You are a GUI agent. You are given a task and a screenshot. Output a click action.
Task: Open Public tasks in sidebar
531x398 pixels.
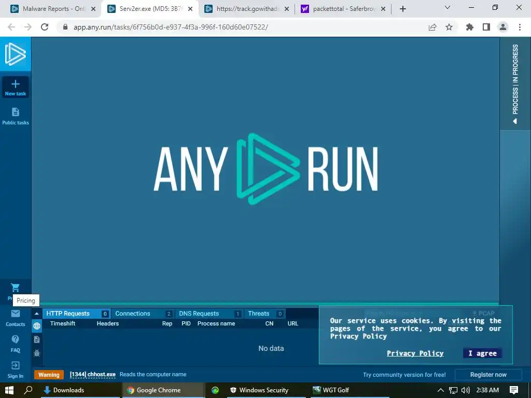(x=15, y=116)
